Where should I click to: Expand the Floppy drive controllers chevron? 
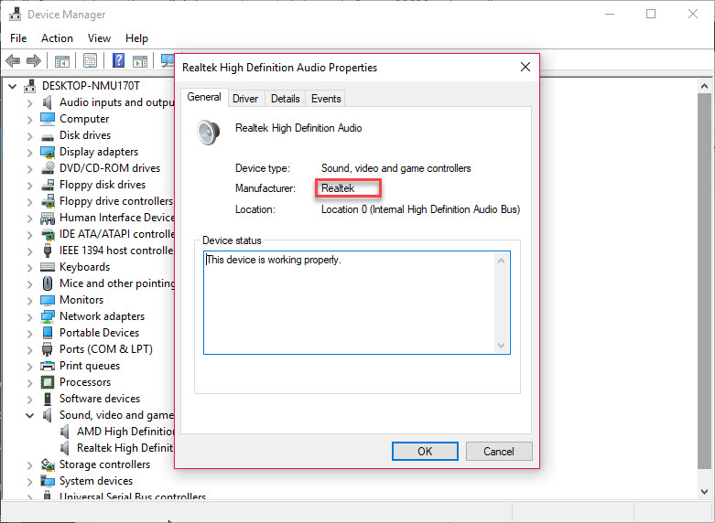[29, 202]
